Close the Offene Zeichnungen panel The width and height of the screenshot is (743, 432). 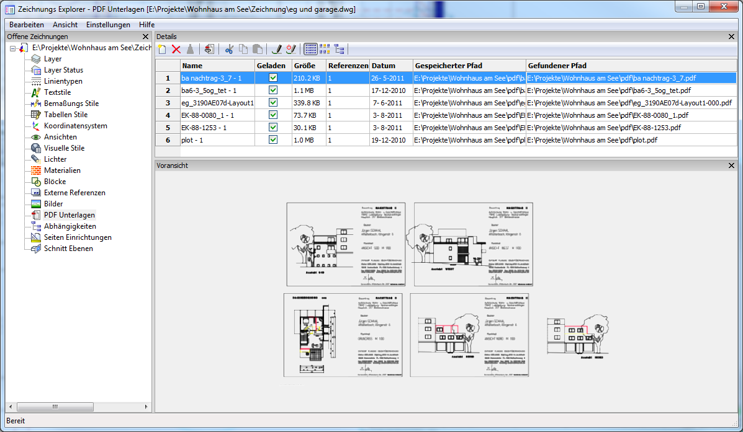pos(145,37)
